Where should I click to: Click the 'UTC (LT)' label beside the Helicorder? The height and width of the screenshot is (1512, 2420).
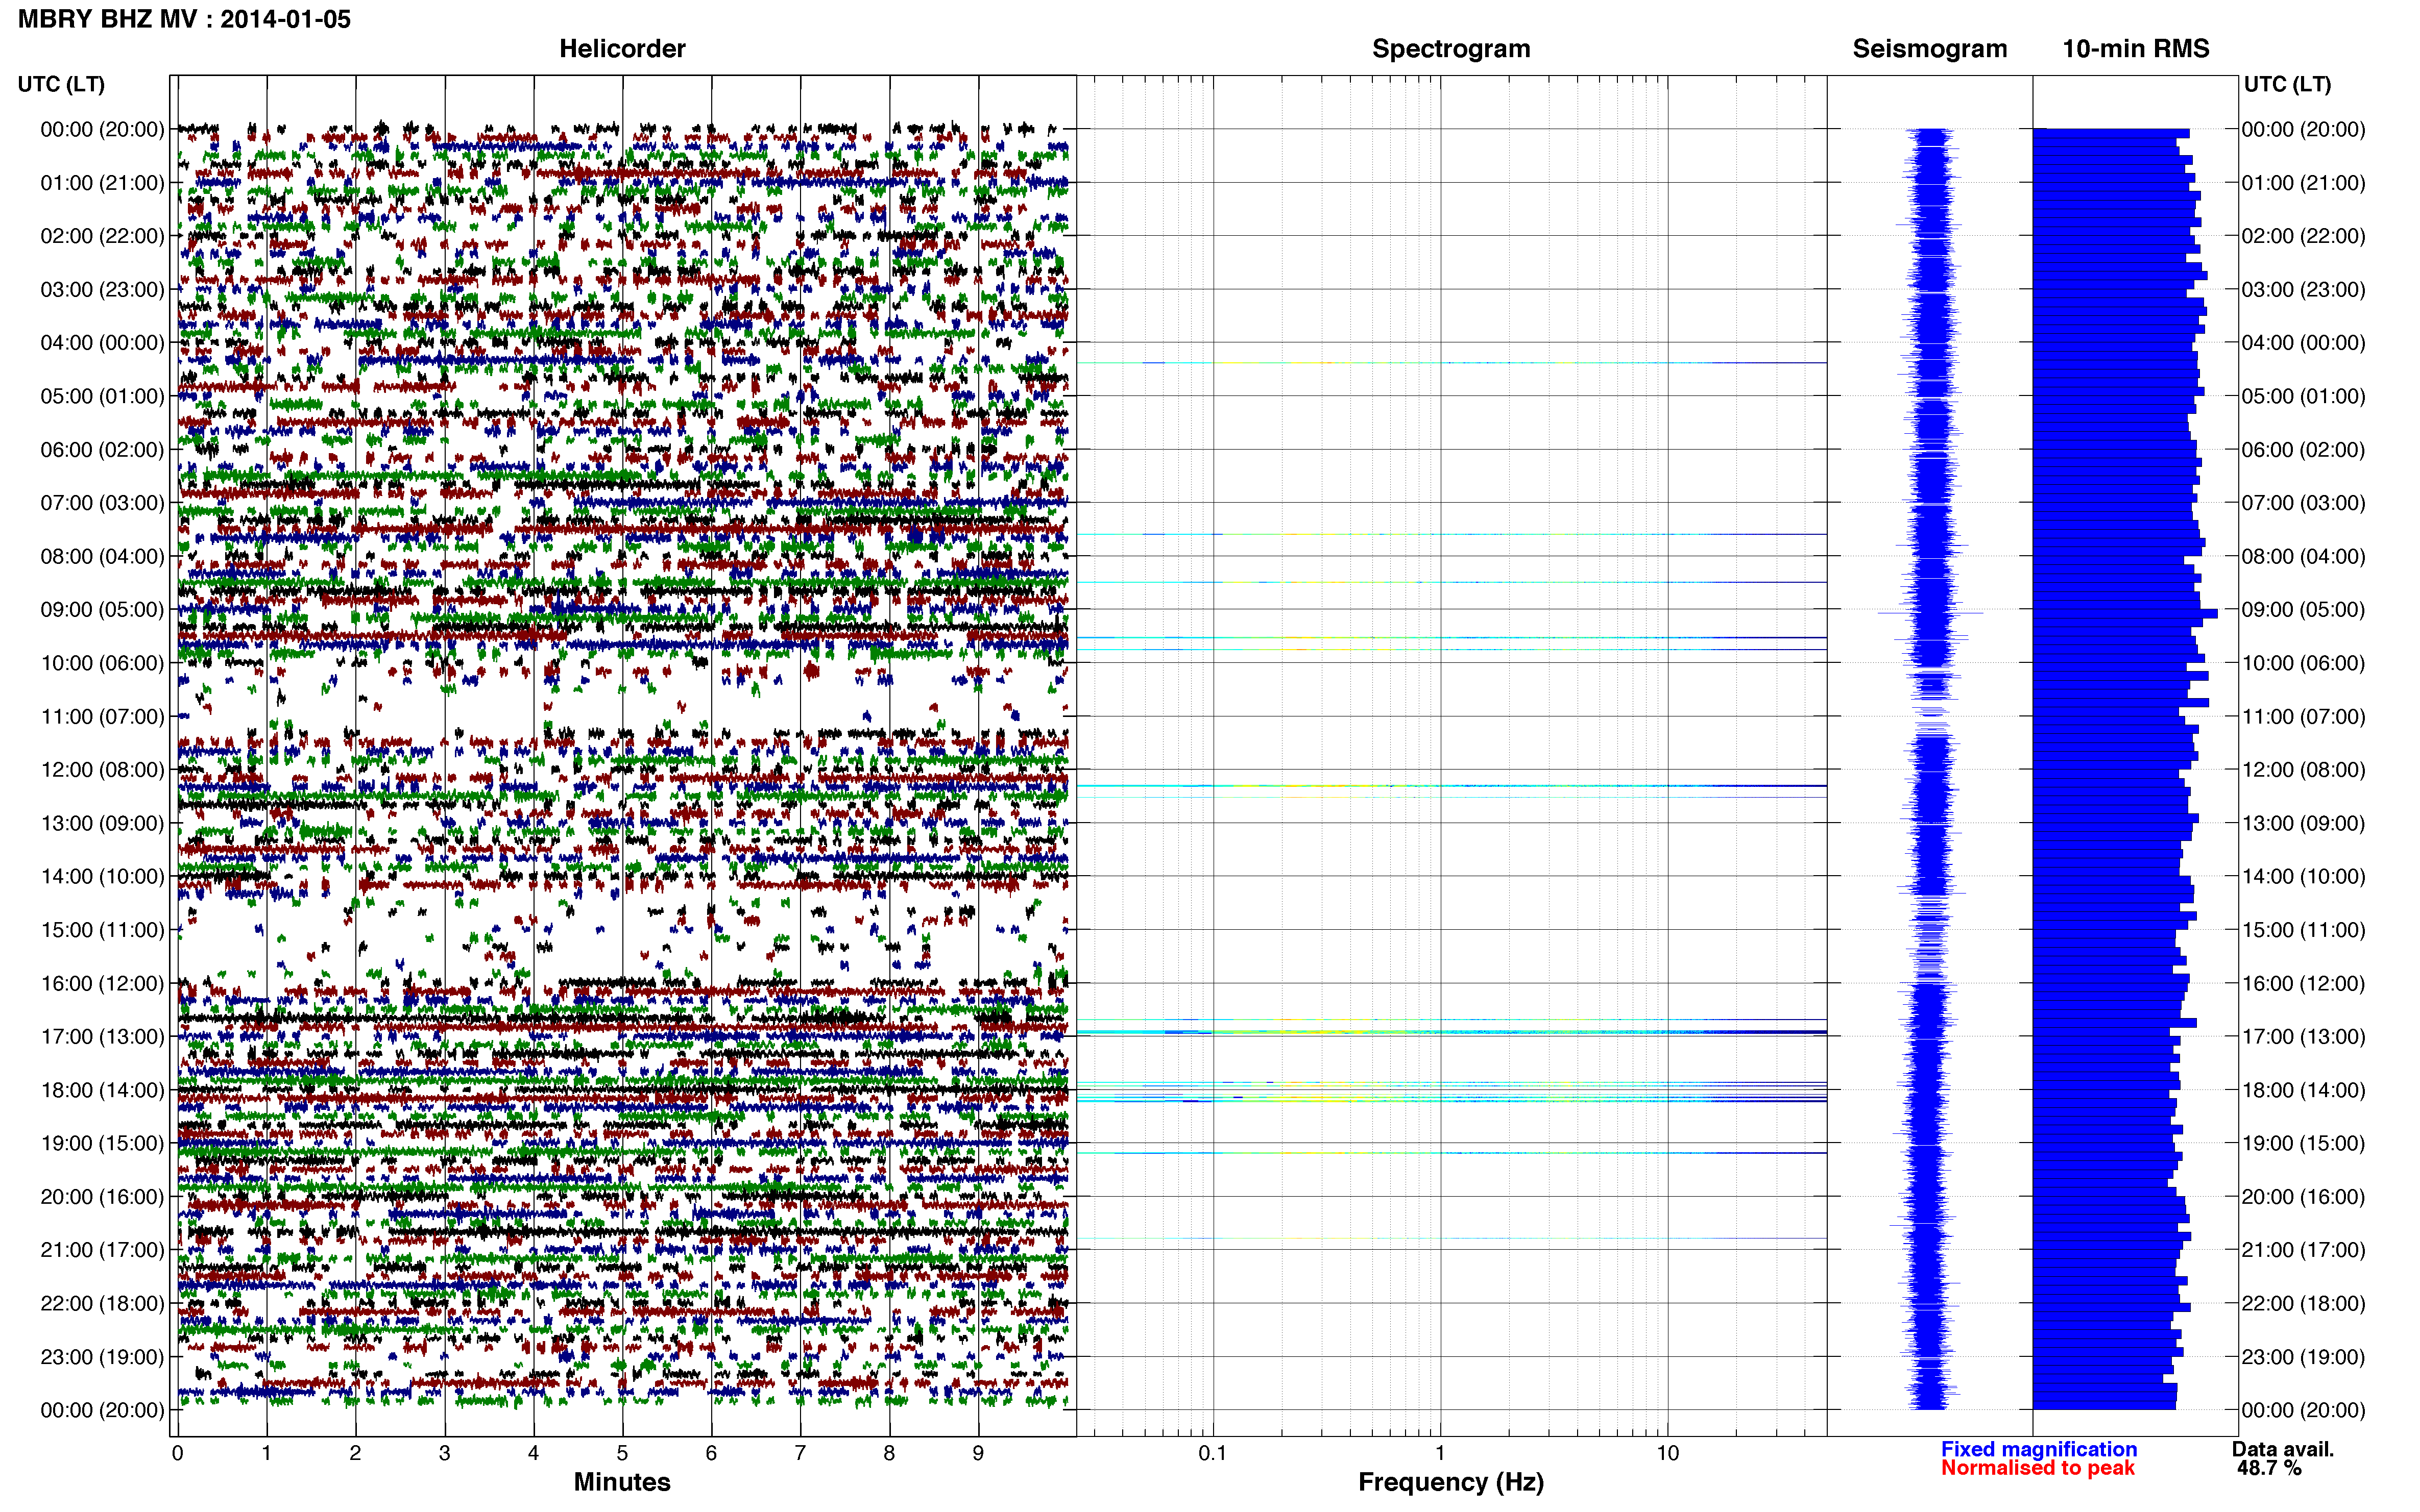coord(61,84)
